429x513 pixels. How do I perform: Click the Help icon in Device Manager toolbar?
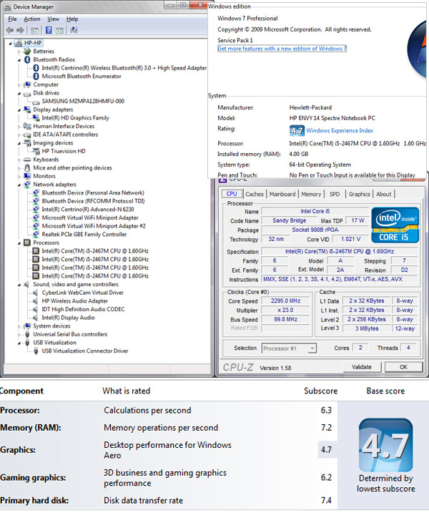tap(49, 31)
